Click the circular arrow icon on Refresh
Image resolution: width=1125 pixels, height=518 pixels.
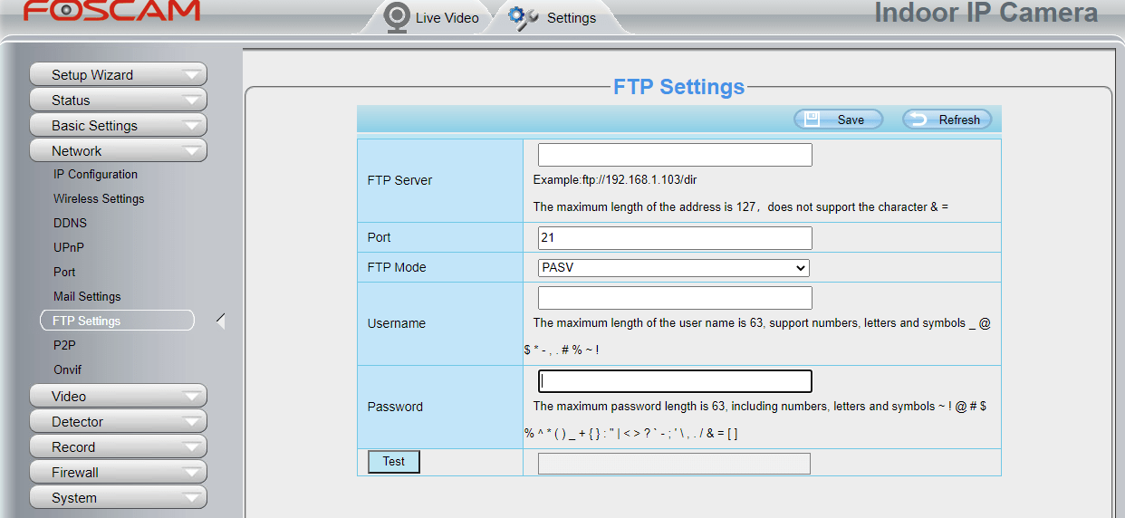[x=918, y=119]
